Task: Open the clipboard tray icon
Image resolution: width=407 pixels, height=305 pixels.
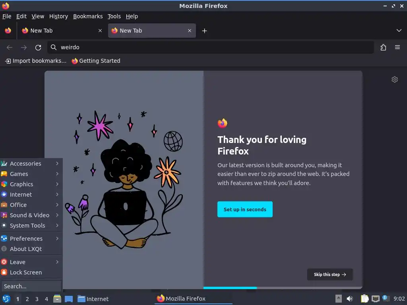Action: tap(364, 299)
